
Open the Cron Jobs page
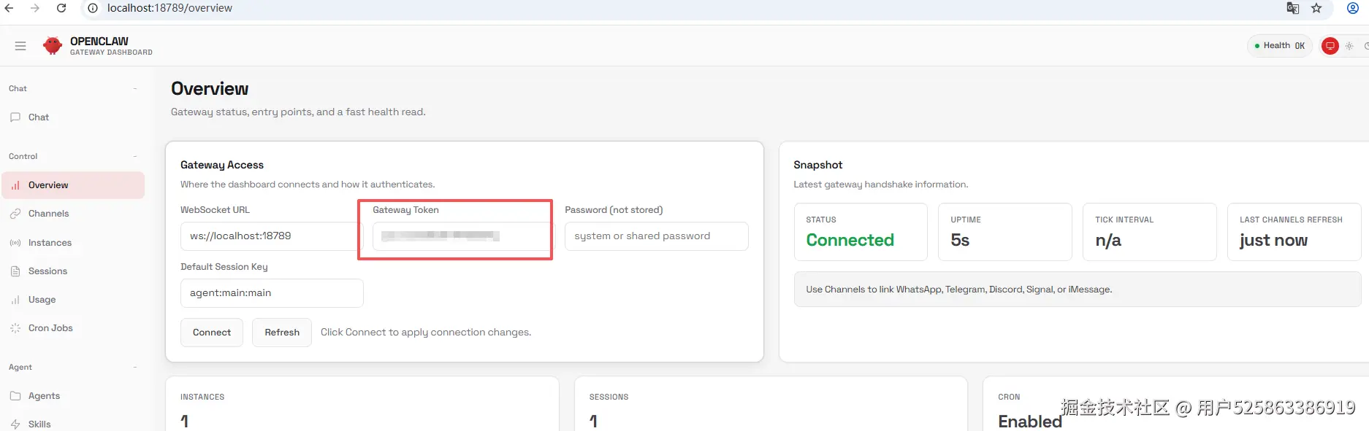point(50,328)
